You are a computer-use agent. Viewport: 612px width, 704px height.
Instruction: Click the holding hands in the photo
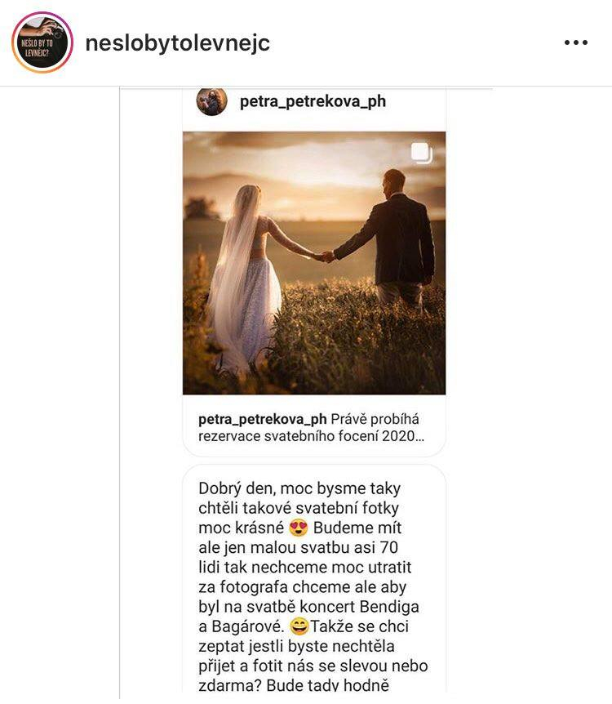326,256
